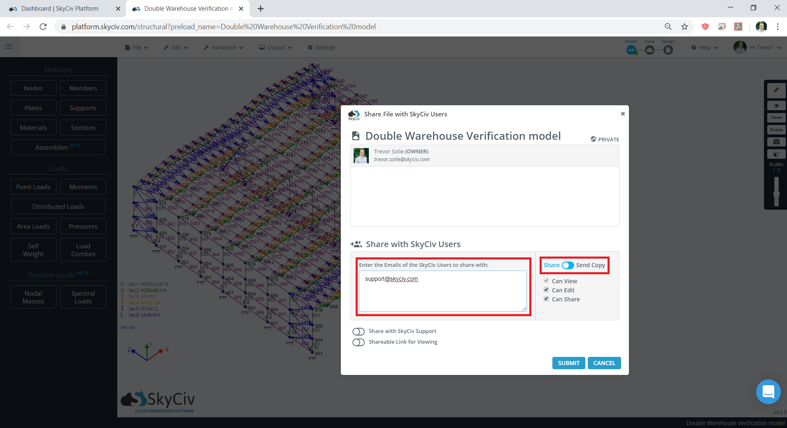Expand the Edit menu

(176, 47)
